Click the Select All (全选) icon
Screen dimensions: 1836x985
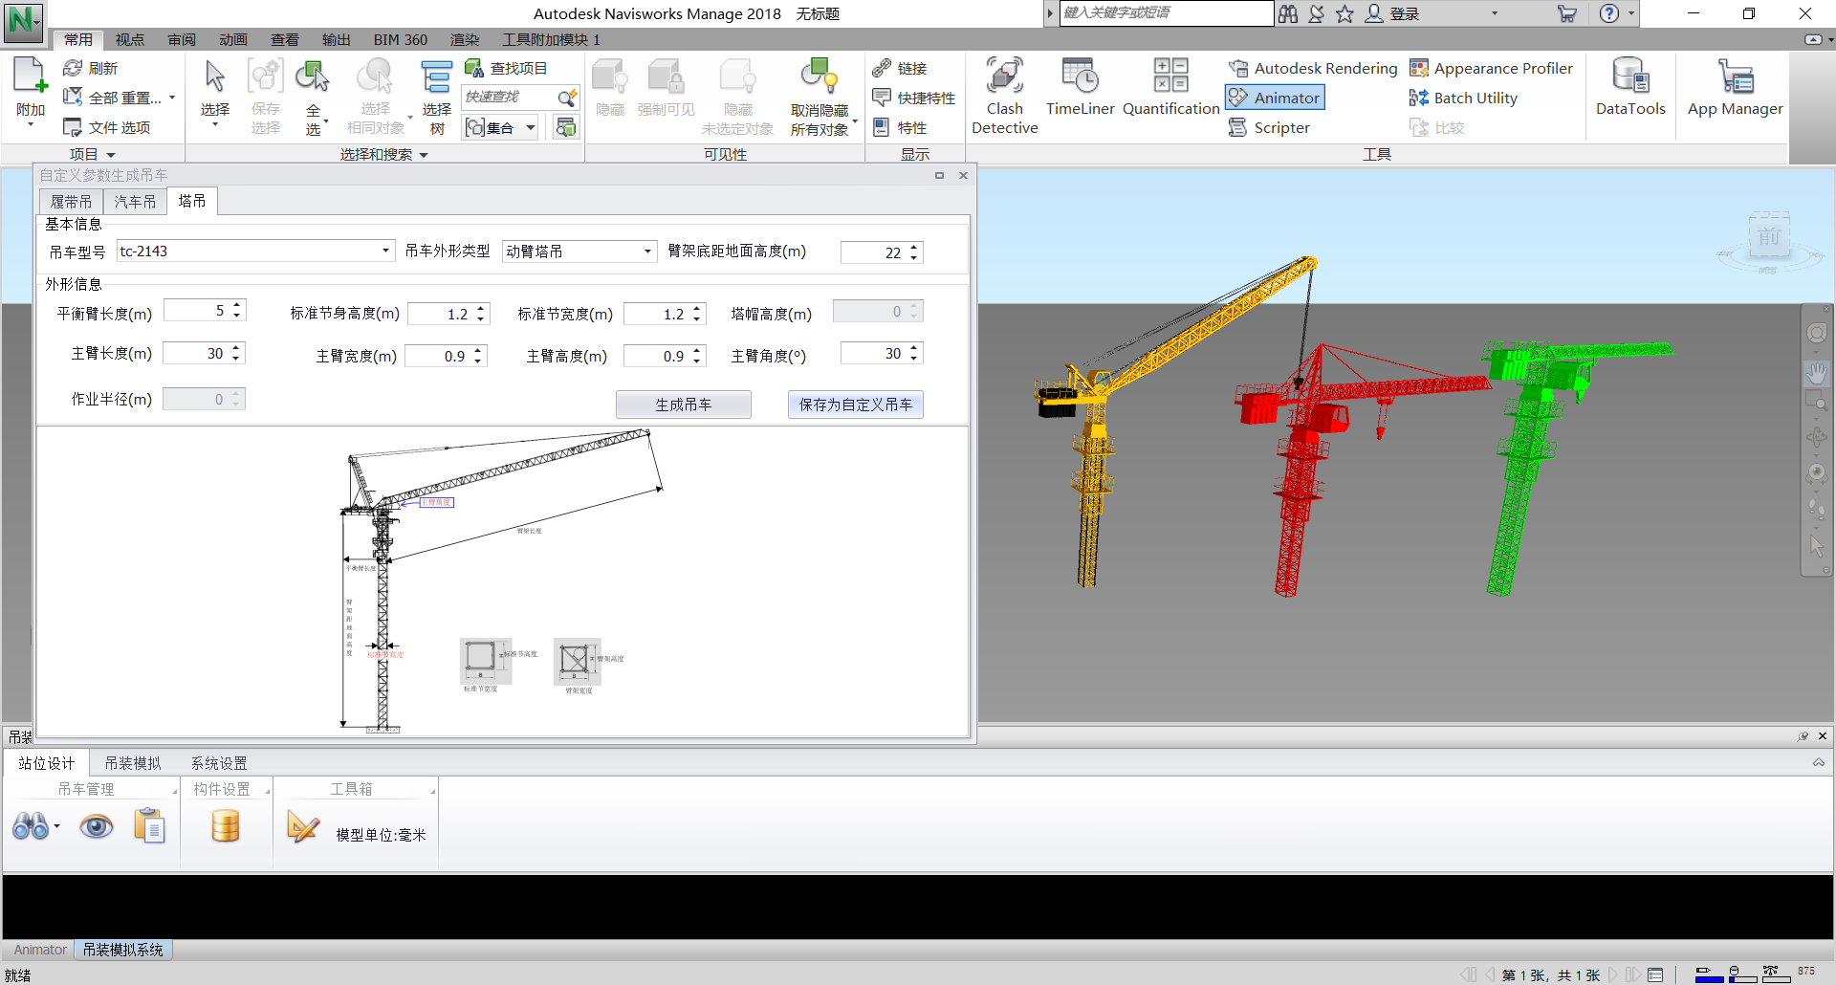point(313,77)
